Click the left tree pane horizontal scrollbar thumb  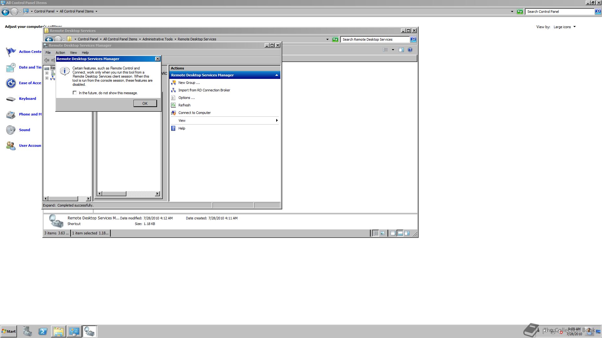click(63, 199)
